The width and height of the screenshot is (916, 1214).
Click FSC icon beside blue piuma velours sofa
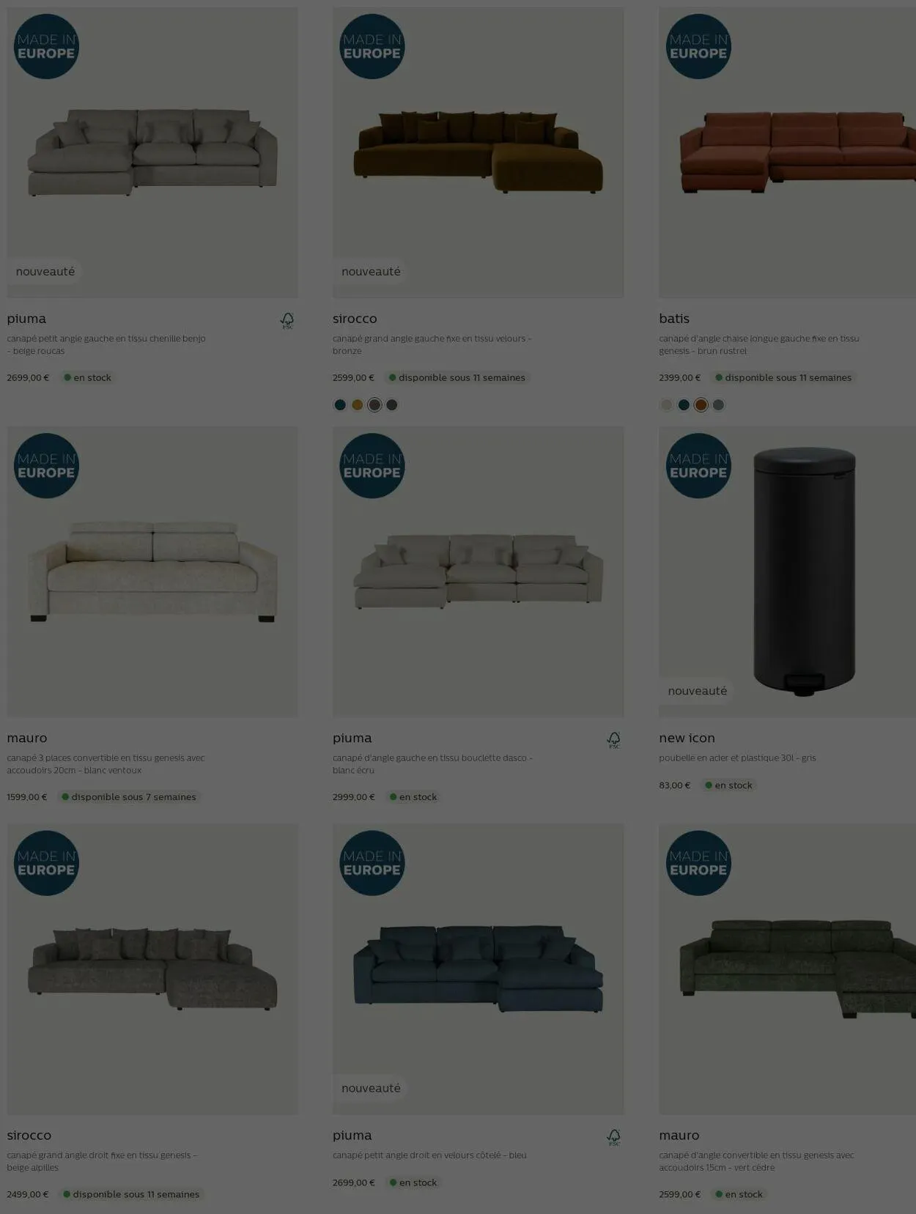click(613, 1137)
